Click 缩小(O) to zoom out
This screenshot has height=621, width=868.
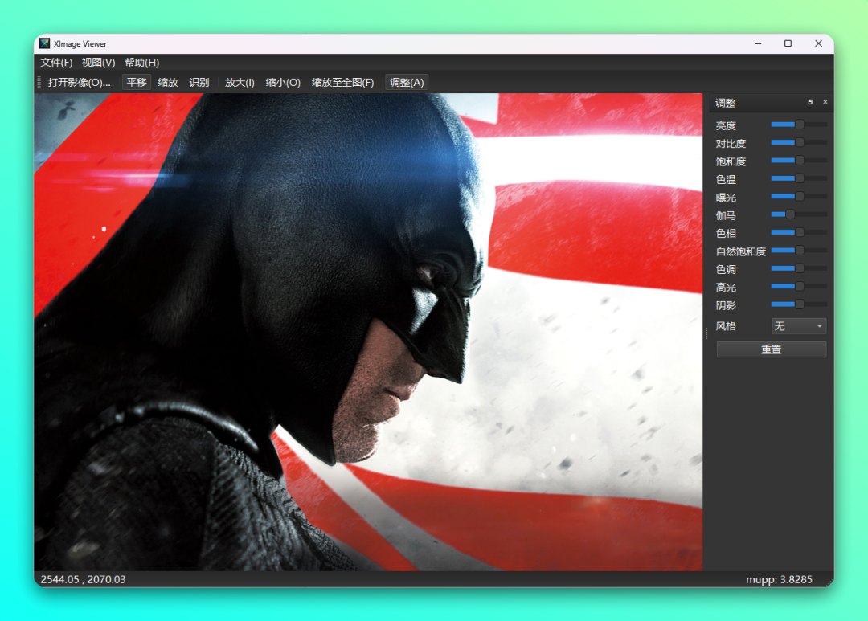click(283, 83)
